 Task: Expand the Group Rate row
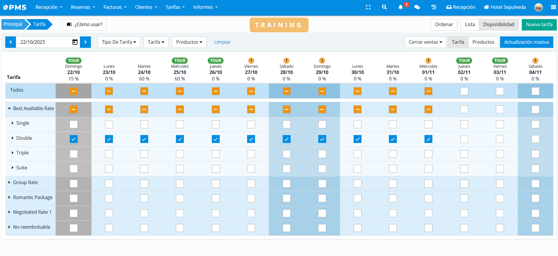point(9,182)
